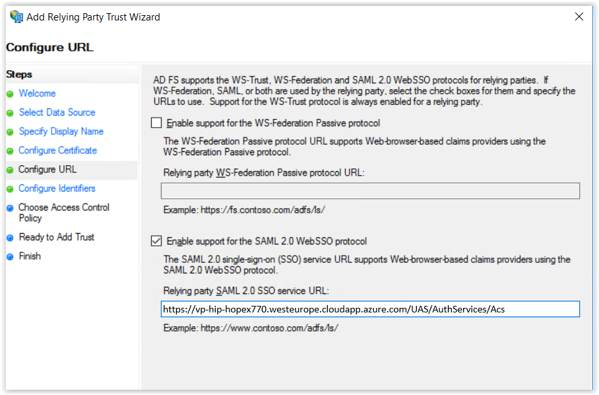Select the Configure Identifiers step

tap(57, 189)
